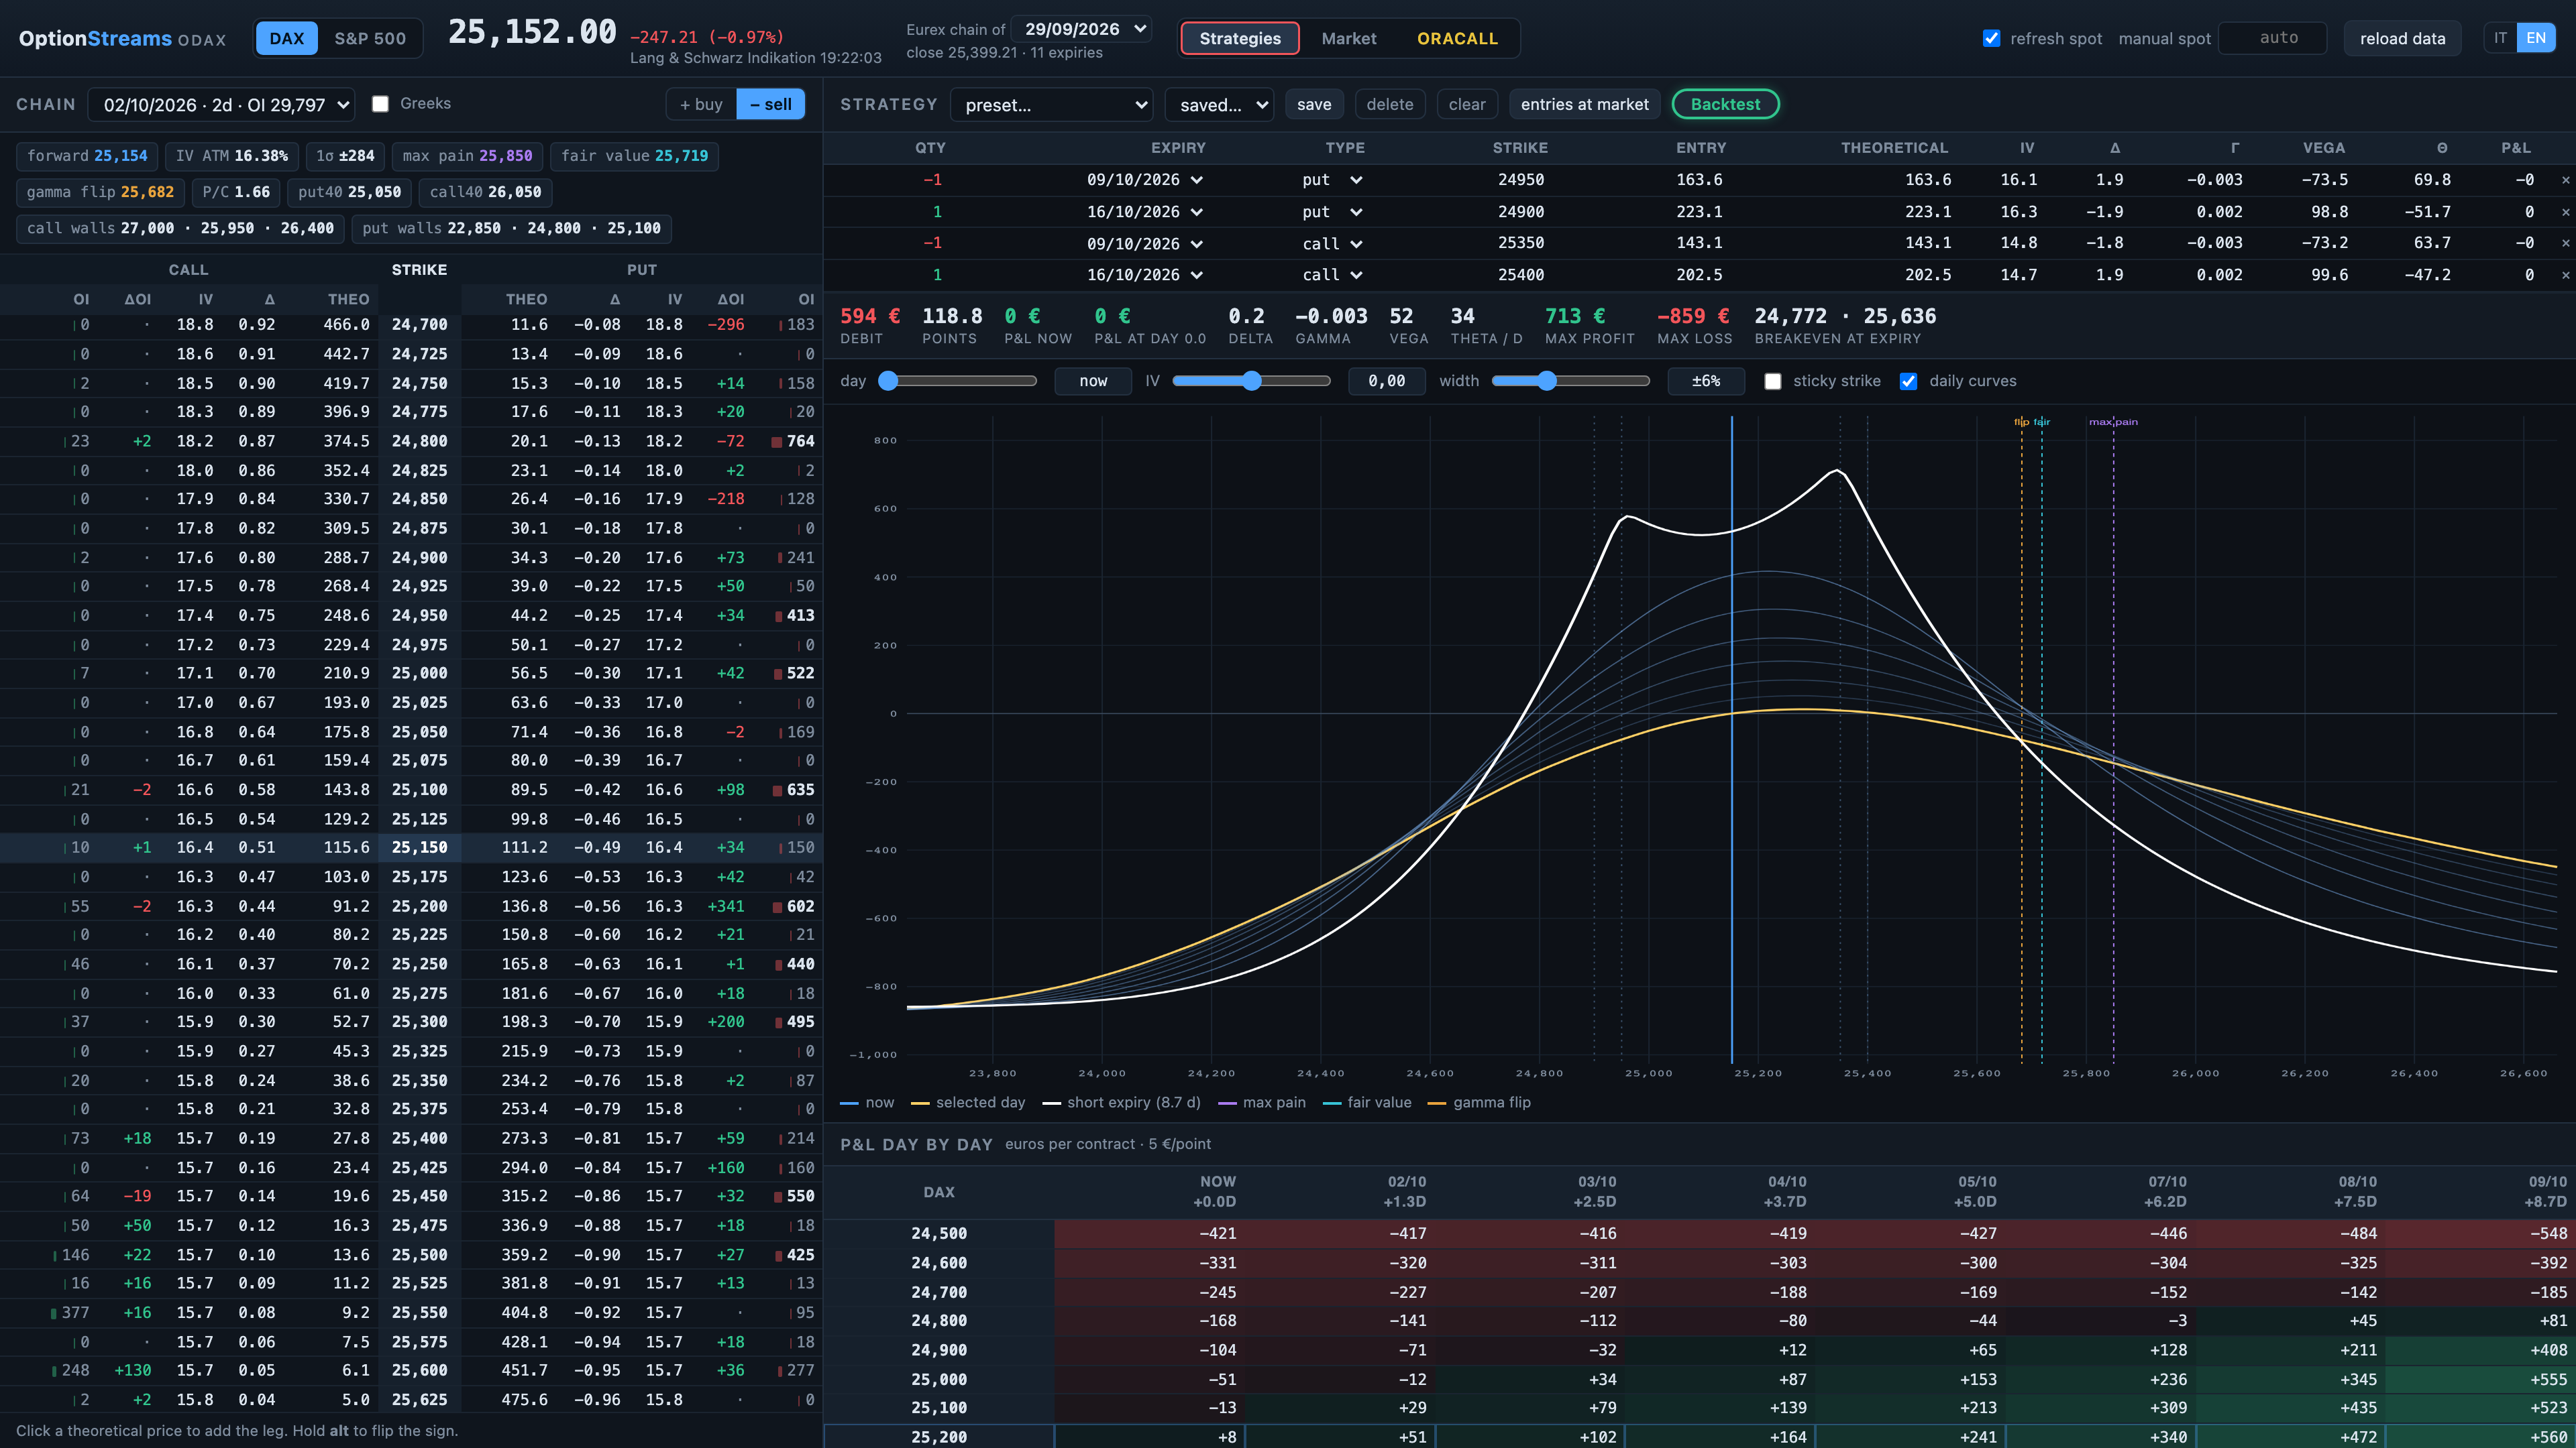Change type of the 25400 call leg
Viewport: 2576px width, 1448px height.
pyautogui.click(x=1332, y=275)
